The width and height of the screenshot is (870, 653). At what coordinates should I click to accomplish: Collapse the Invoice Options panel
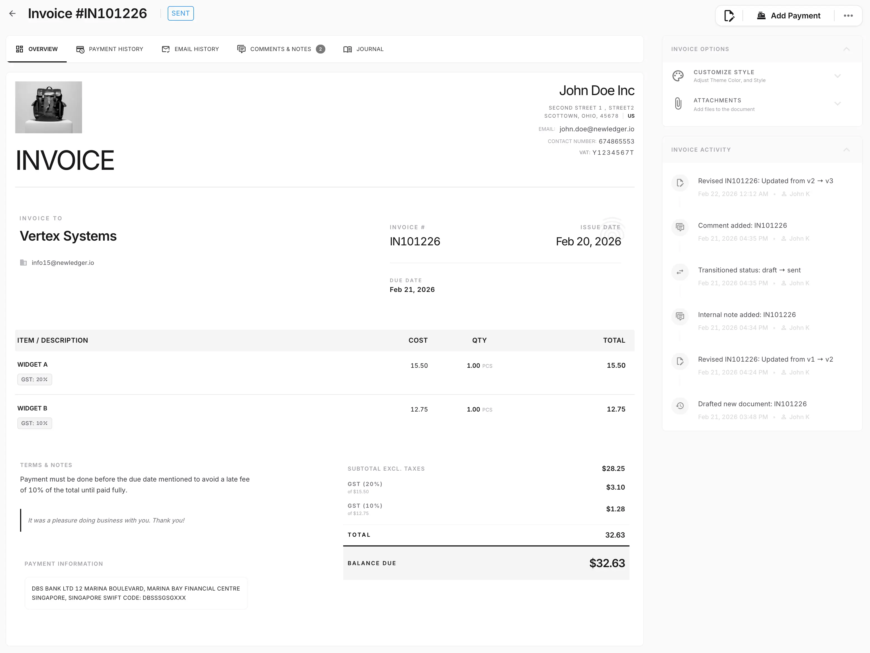coord(846,49)
